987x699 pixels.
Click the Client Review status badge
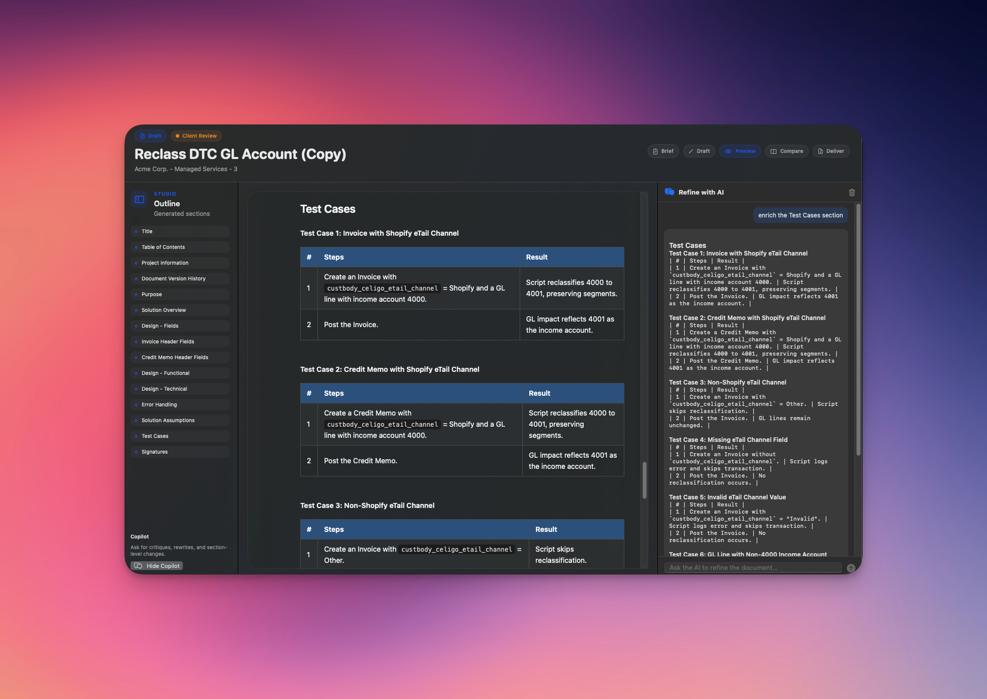196,136
